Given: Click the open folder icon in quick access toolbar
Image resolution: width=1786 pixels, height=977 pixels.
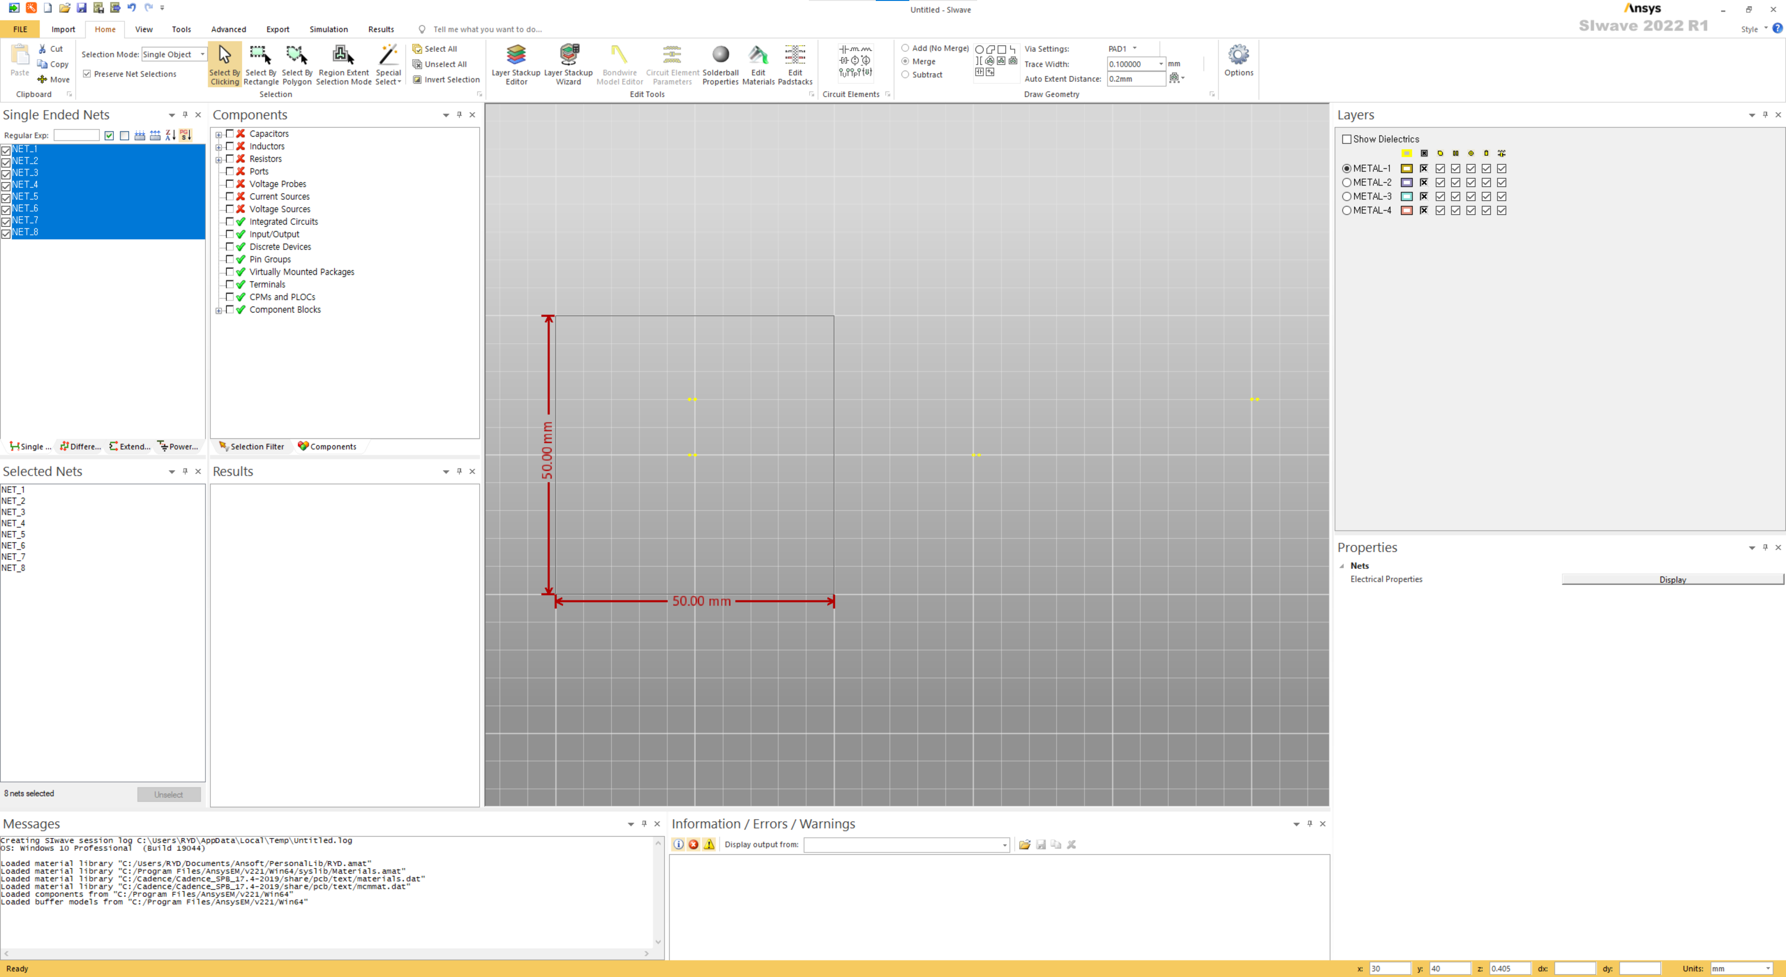Looking at the screenshot, I should coord(65,7).
